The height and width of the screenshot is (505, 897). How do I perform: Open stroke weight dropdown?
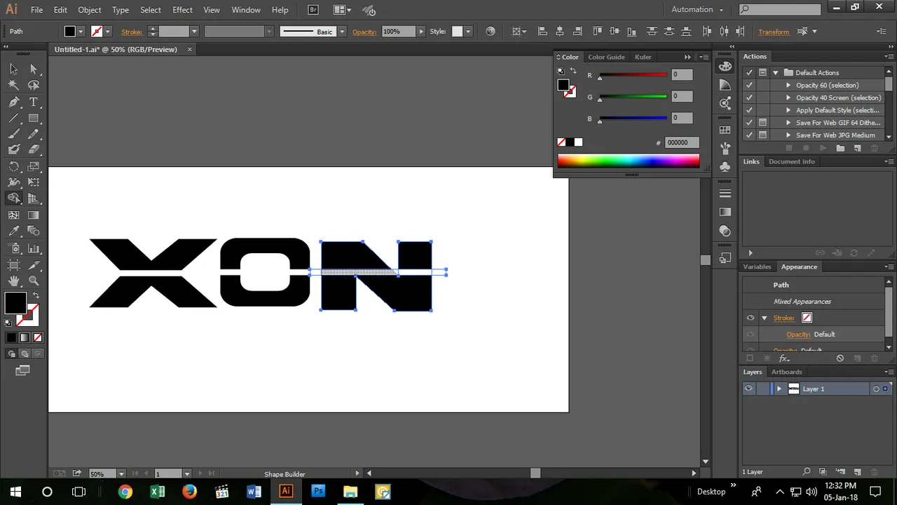pyautogui.click(x=194, y=32)
